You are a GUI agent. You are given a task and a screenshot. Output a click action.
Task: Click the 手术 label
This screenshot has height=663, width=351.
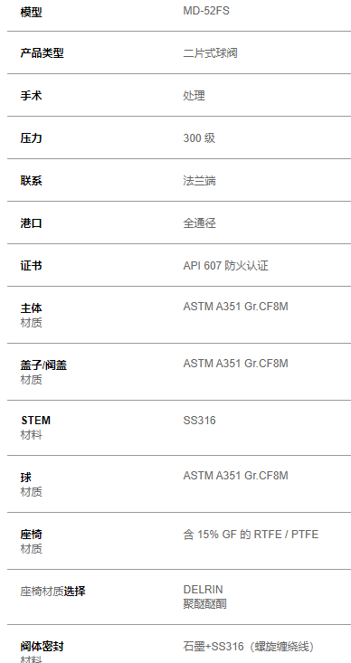32,96
